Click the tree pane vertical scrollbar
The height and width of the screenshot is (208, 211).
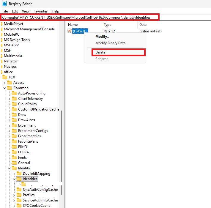pyautogui.click(x=62, y=153)
